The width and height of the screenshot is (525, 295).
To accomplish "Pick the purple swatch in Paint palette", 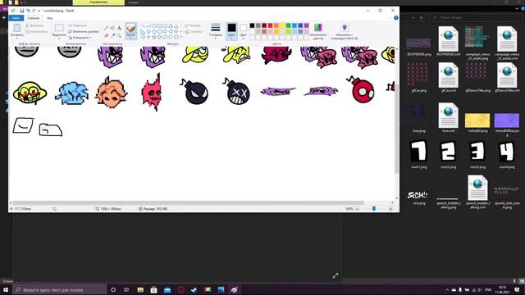I will pyautogui.click(x=306, y=25).
